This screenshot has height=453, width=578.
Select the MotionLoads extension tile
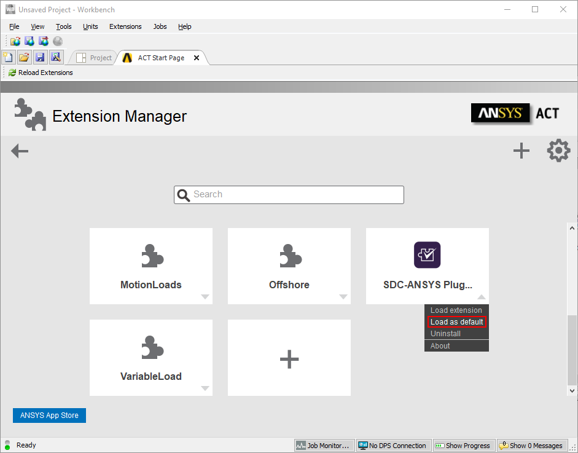151,266
